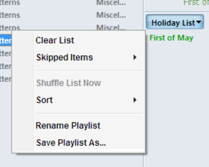Open Holiday List dropdown button
The height and width of the screenshot is (167, 209).
point(175,22)
